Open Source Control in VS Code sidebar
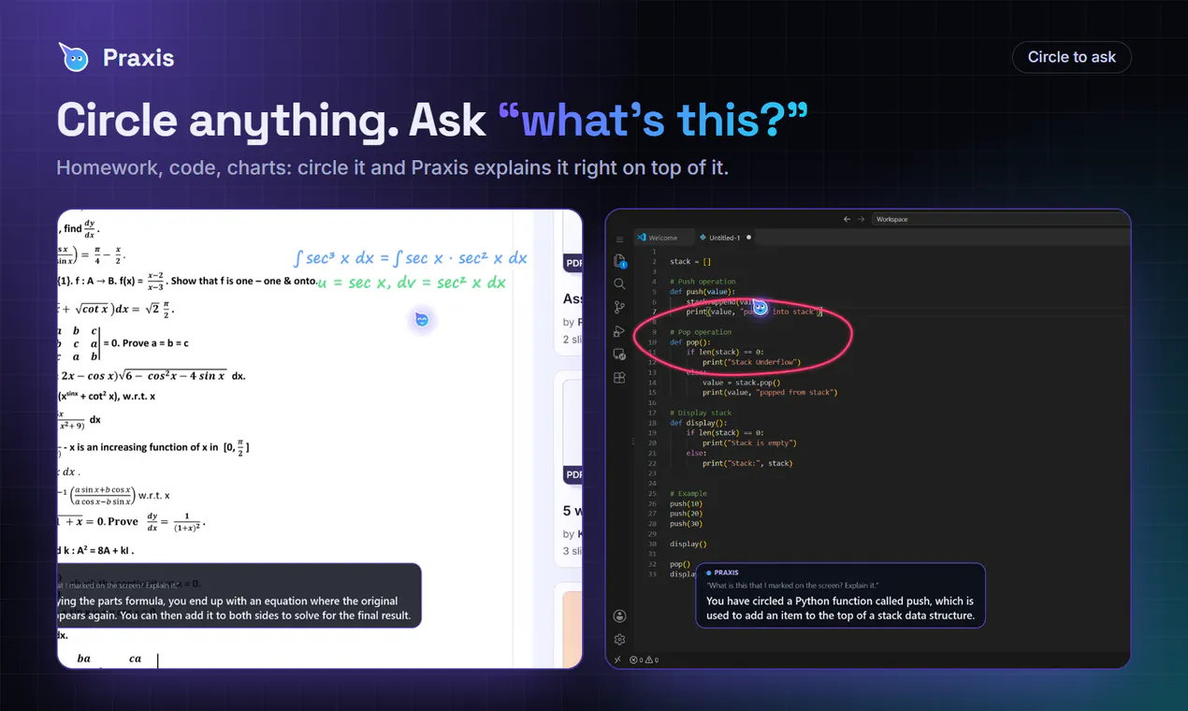 pos(619,307)
